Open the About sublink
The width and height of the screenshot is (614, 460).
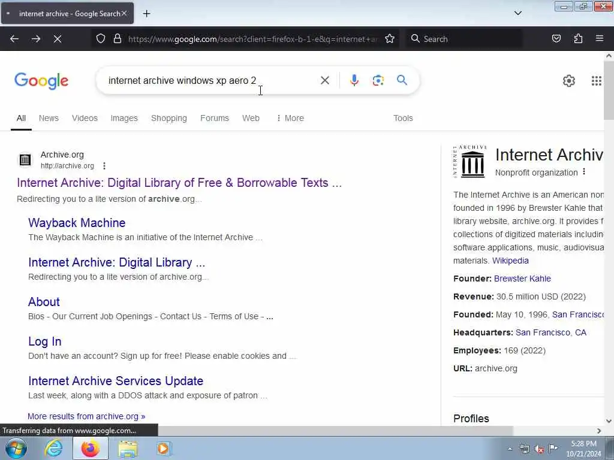pyautogui.click(x=44, y=302)
